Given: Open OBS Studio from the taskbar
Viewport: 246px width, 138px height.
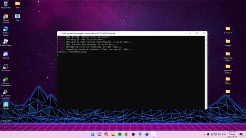Looking at the screenshot, I should pos(133,134).
